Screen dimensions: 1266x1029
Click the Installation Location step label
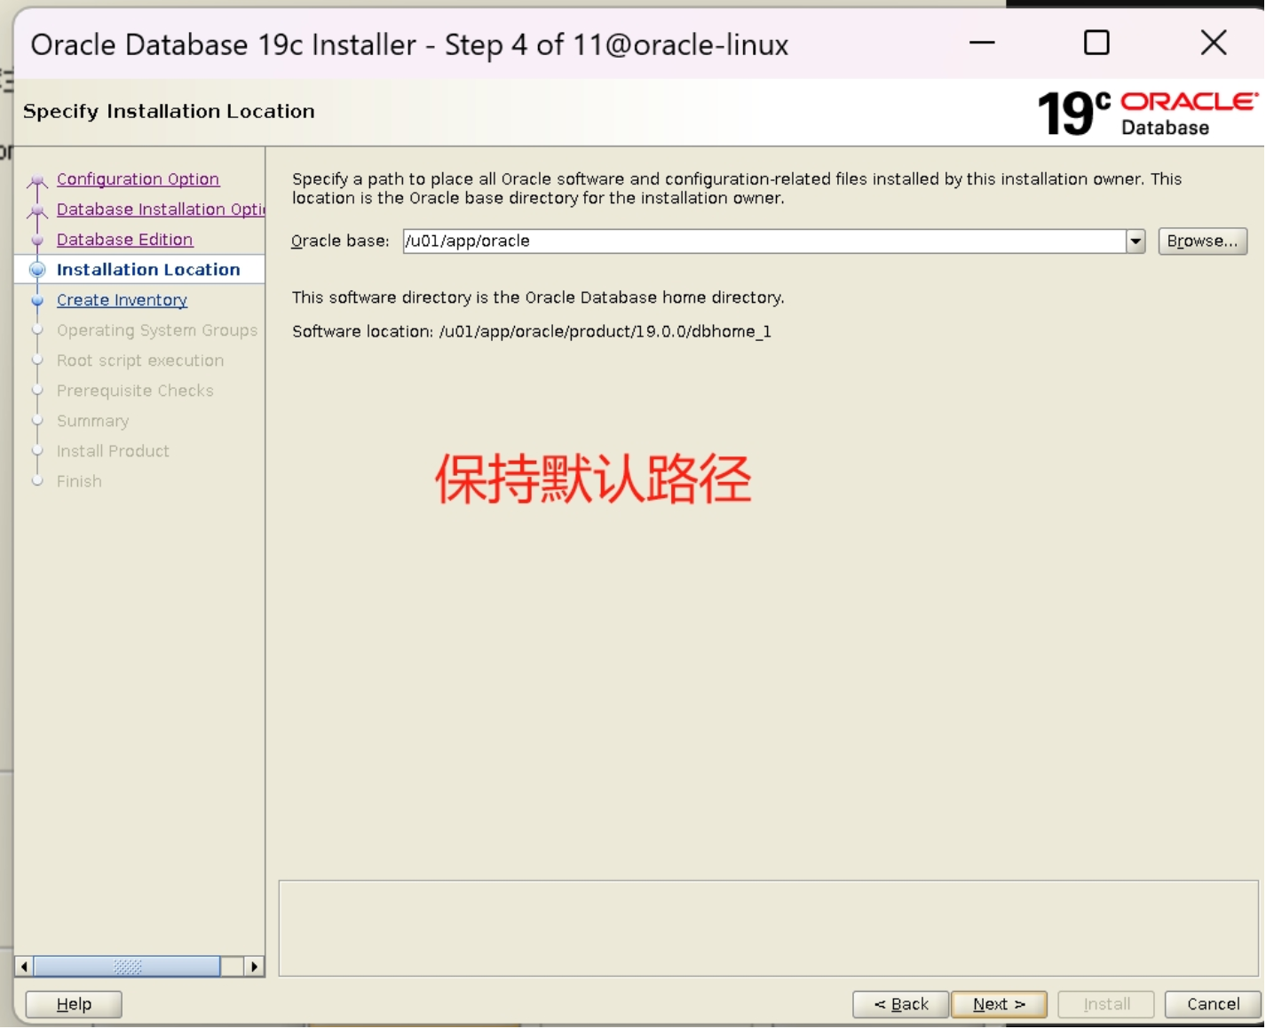[x=148, y=269]
